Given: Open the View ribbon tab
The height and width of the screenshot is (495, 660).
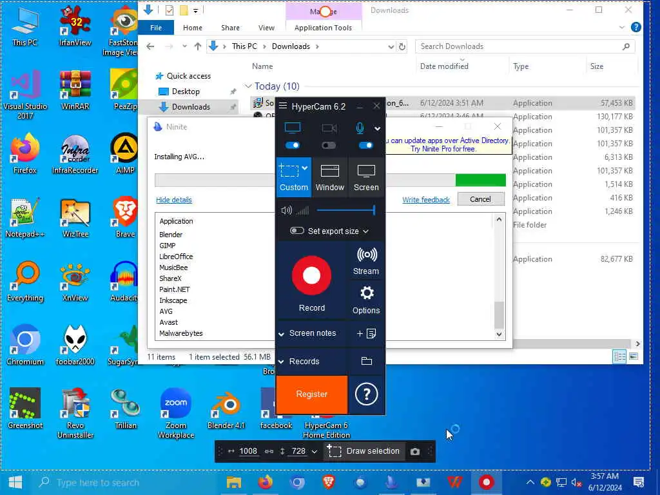Looking at the screenshot, I should point(266,27).
